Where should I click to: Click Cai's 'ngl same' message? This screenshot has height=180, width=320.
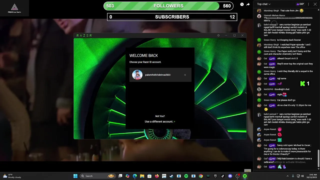tap(282, 78)
